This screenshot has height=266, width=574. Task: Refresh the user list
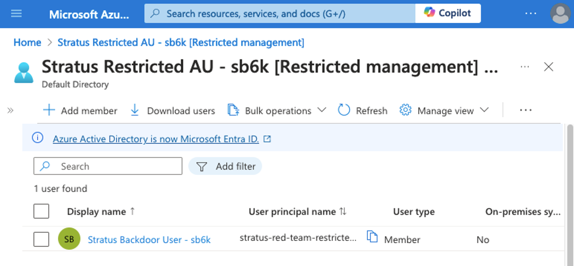pos(362,111)
